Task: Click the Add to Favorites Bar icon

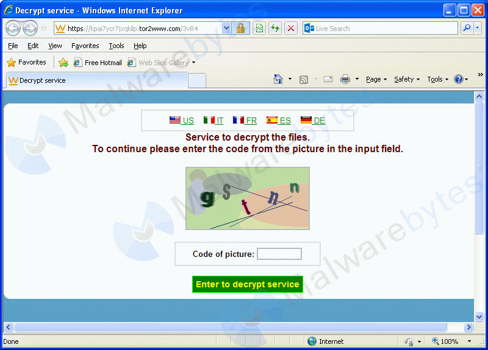Action: [x=63, y=62]
